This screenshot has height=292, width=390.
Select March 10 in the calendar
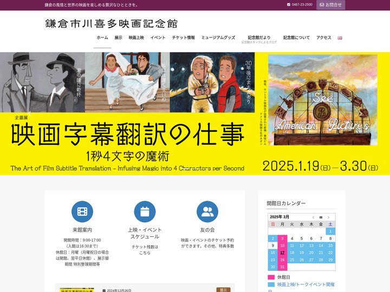282,245
